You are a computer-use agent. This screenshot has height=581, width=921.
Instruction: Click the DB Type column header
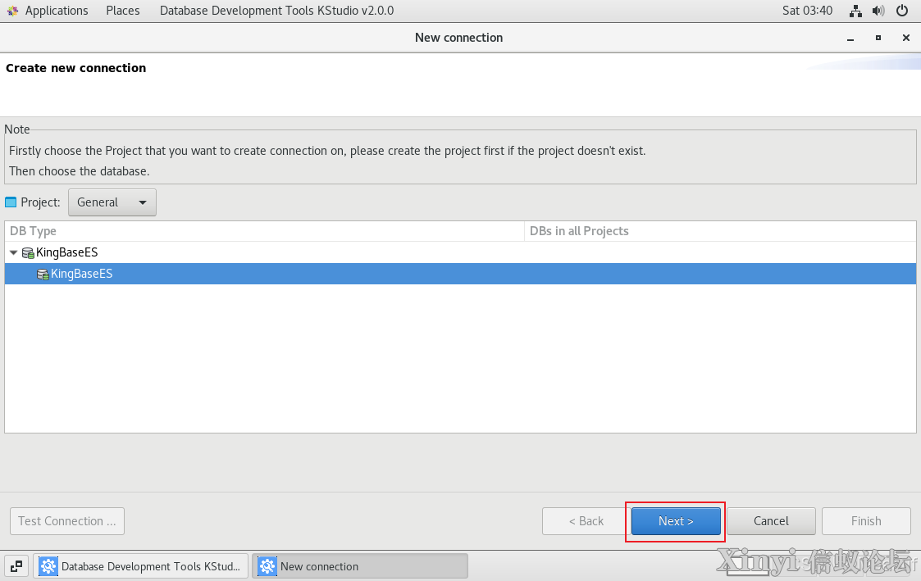click(264, 231)
